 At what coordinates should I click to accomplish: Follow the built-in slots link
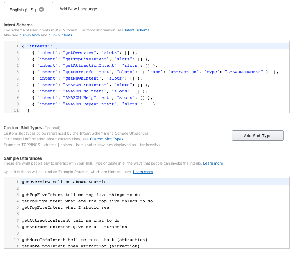click(29, 35)
